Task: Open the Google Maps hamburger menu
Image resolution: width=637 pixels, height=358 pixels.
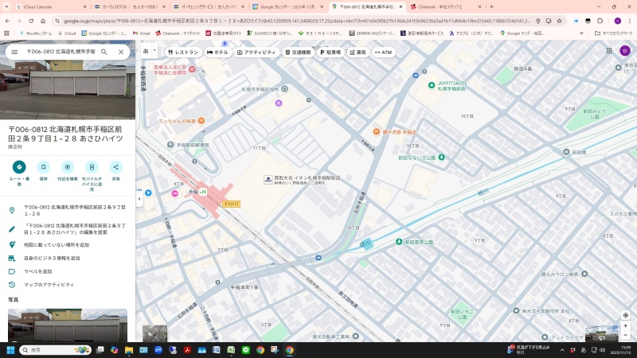Action: point(14,52)
